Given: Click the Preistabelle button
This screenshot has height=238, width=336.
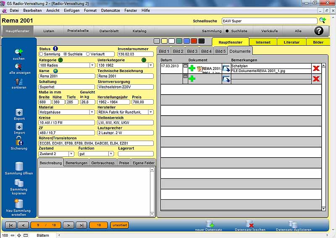Looking at the screenshot, I should coord(78,31).
